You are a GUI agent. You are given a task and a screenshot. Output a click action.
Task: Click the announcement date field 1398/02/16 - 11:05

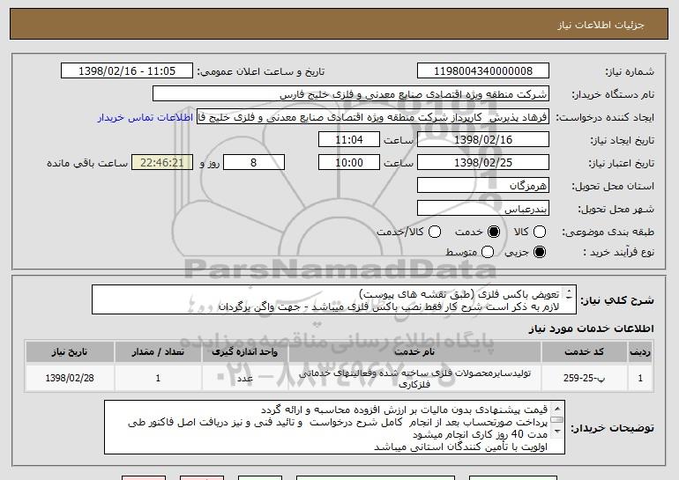[127, 71]
